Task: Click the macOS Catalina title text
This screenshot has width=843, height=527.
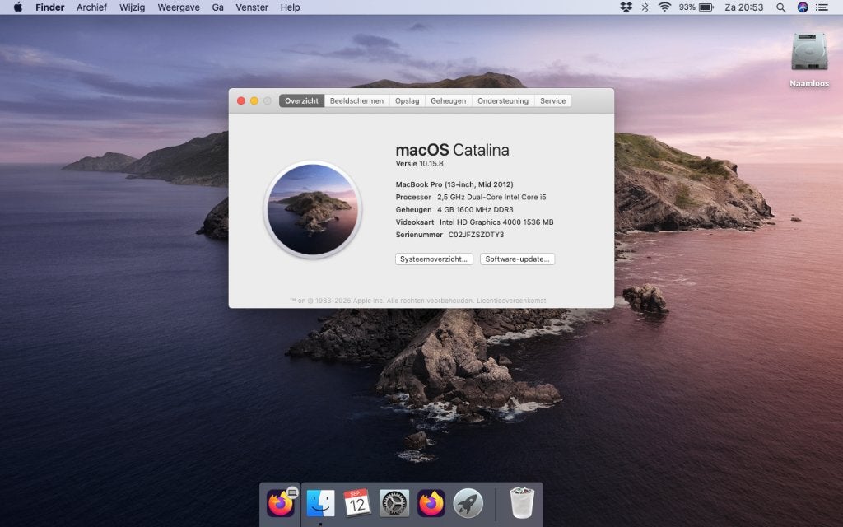Action: pos(452,150)
